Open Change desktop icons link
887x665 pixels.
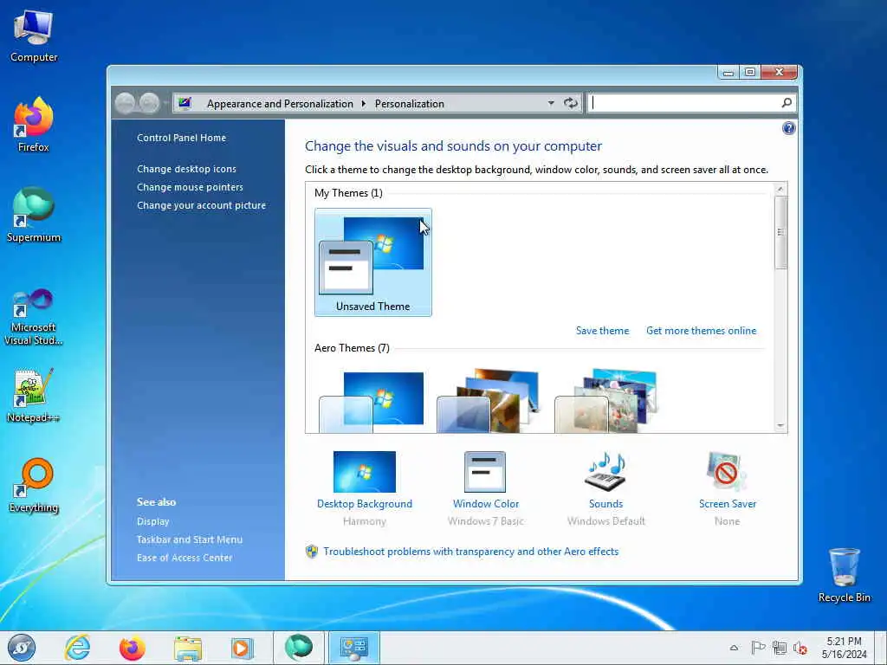(x=186, y=169)
